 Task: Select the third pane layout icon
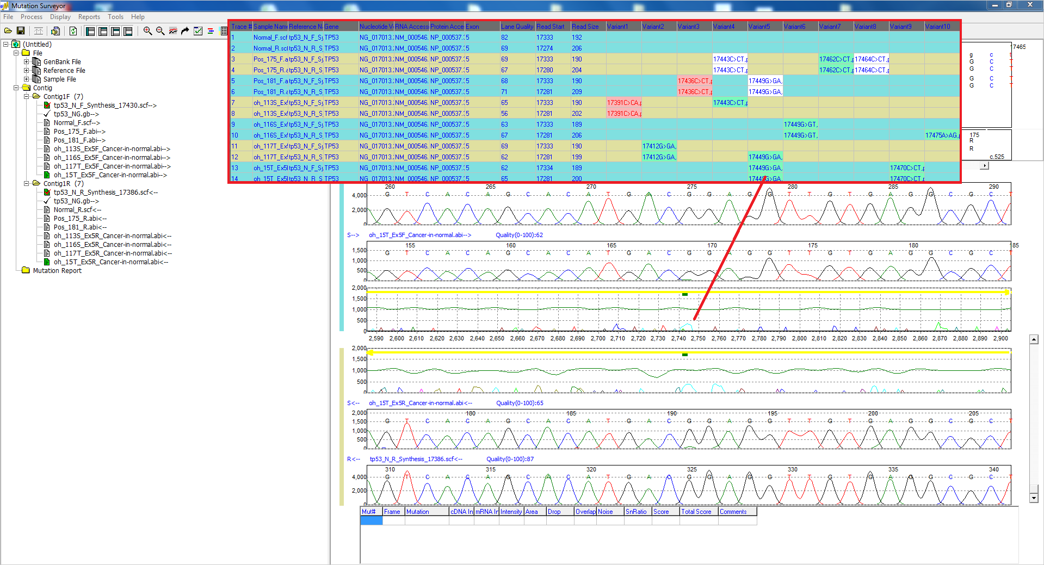(x=115, y=31)
